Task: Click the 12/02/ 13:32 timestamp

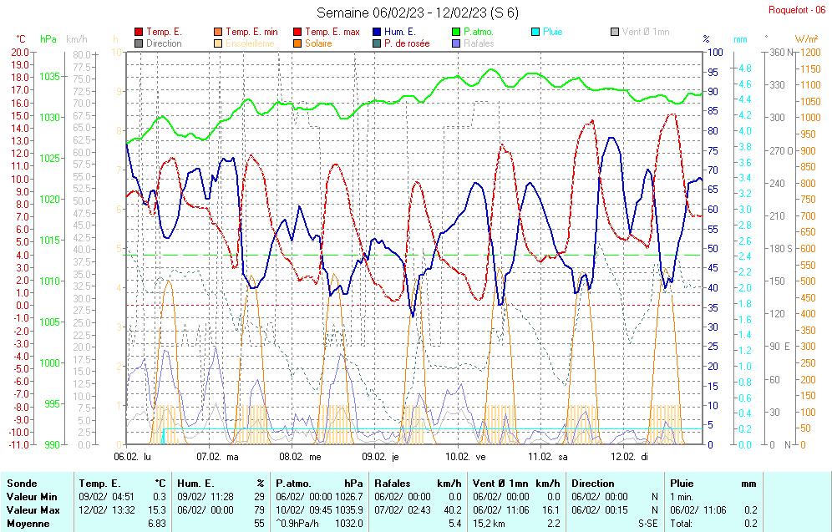Action: click(x=107, y=509)
